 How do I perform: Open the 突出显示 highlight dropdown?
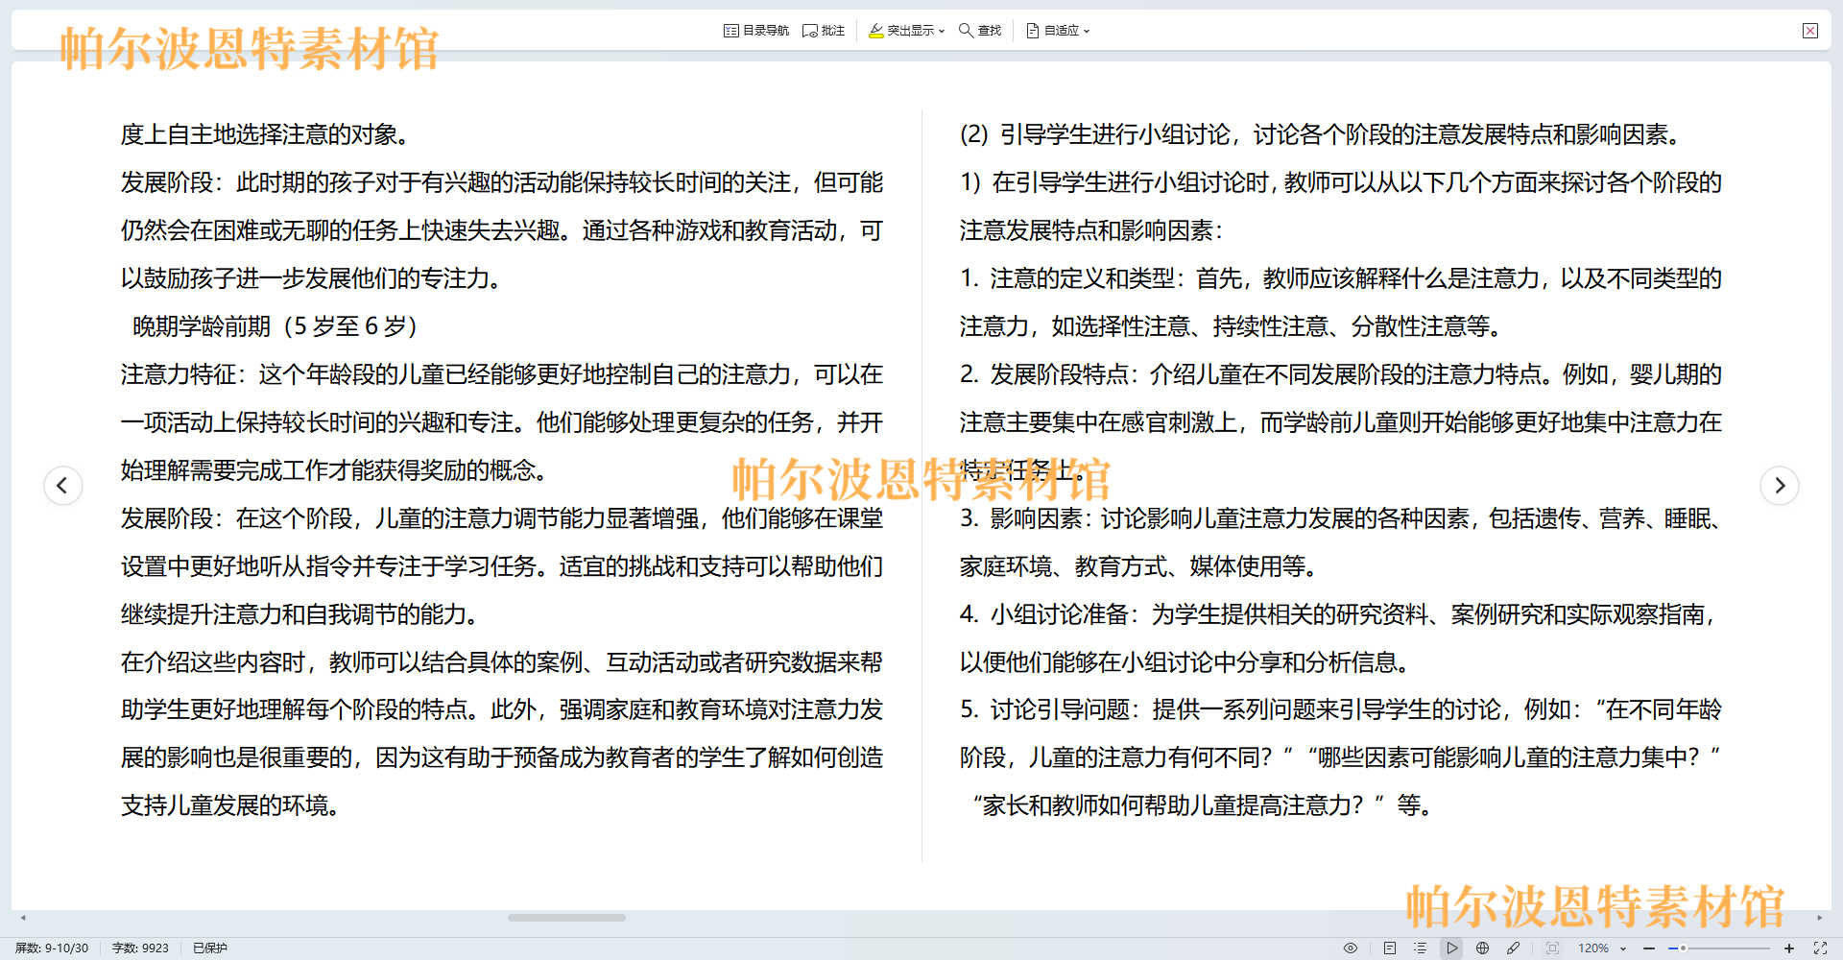906,31
